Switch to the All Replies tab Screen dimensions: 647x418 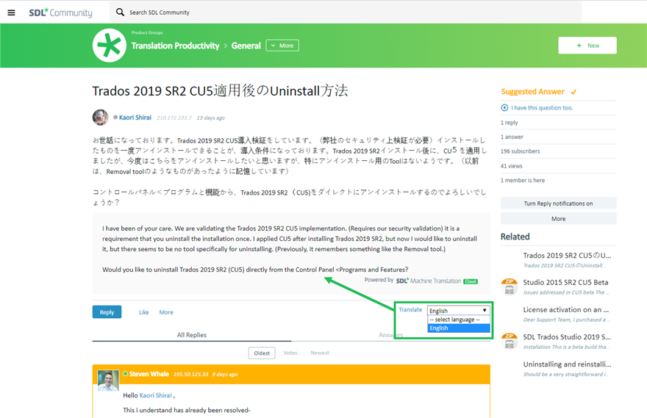[x=192, y=335]
